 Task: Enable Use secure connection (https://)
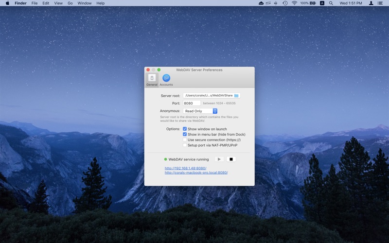(x=185, y=140)
